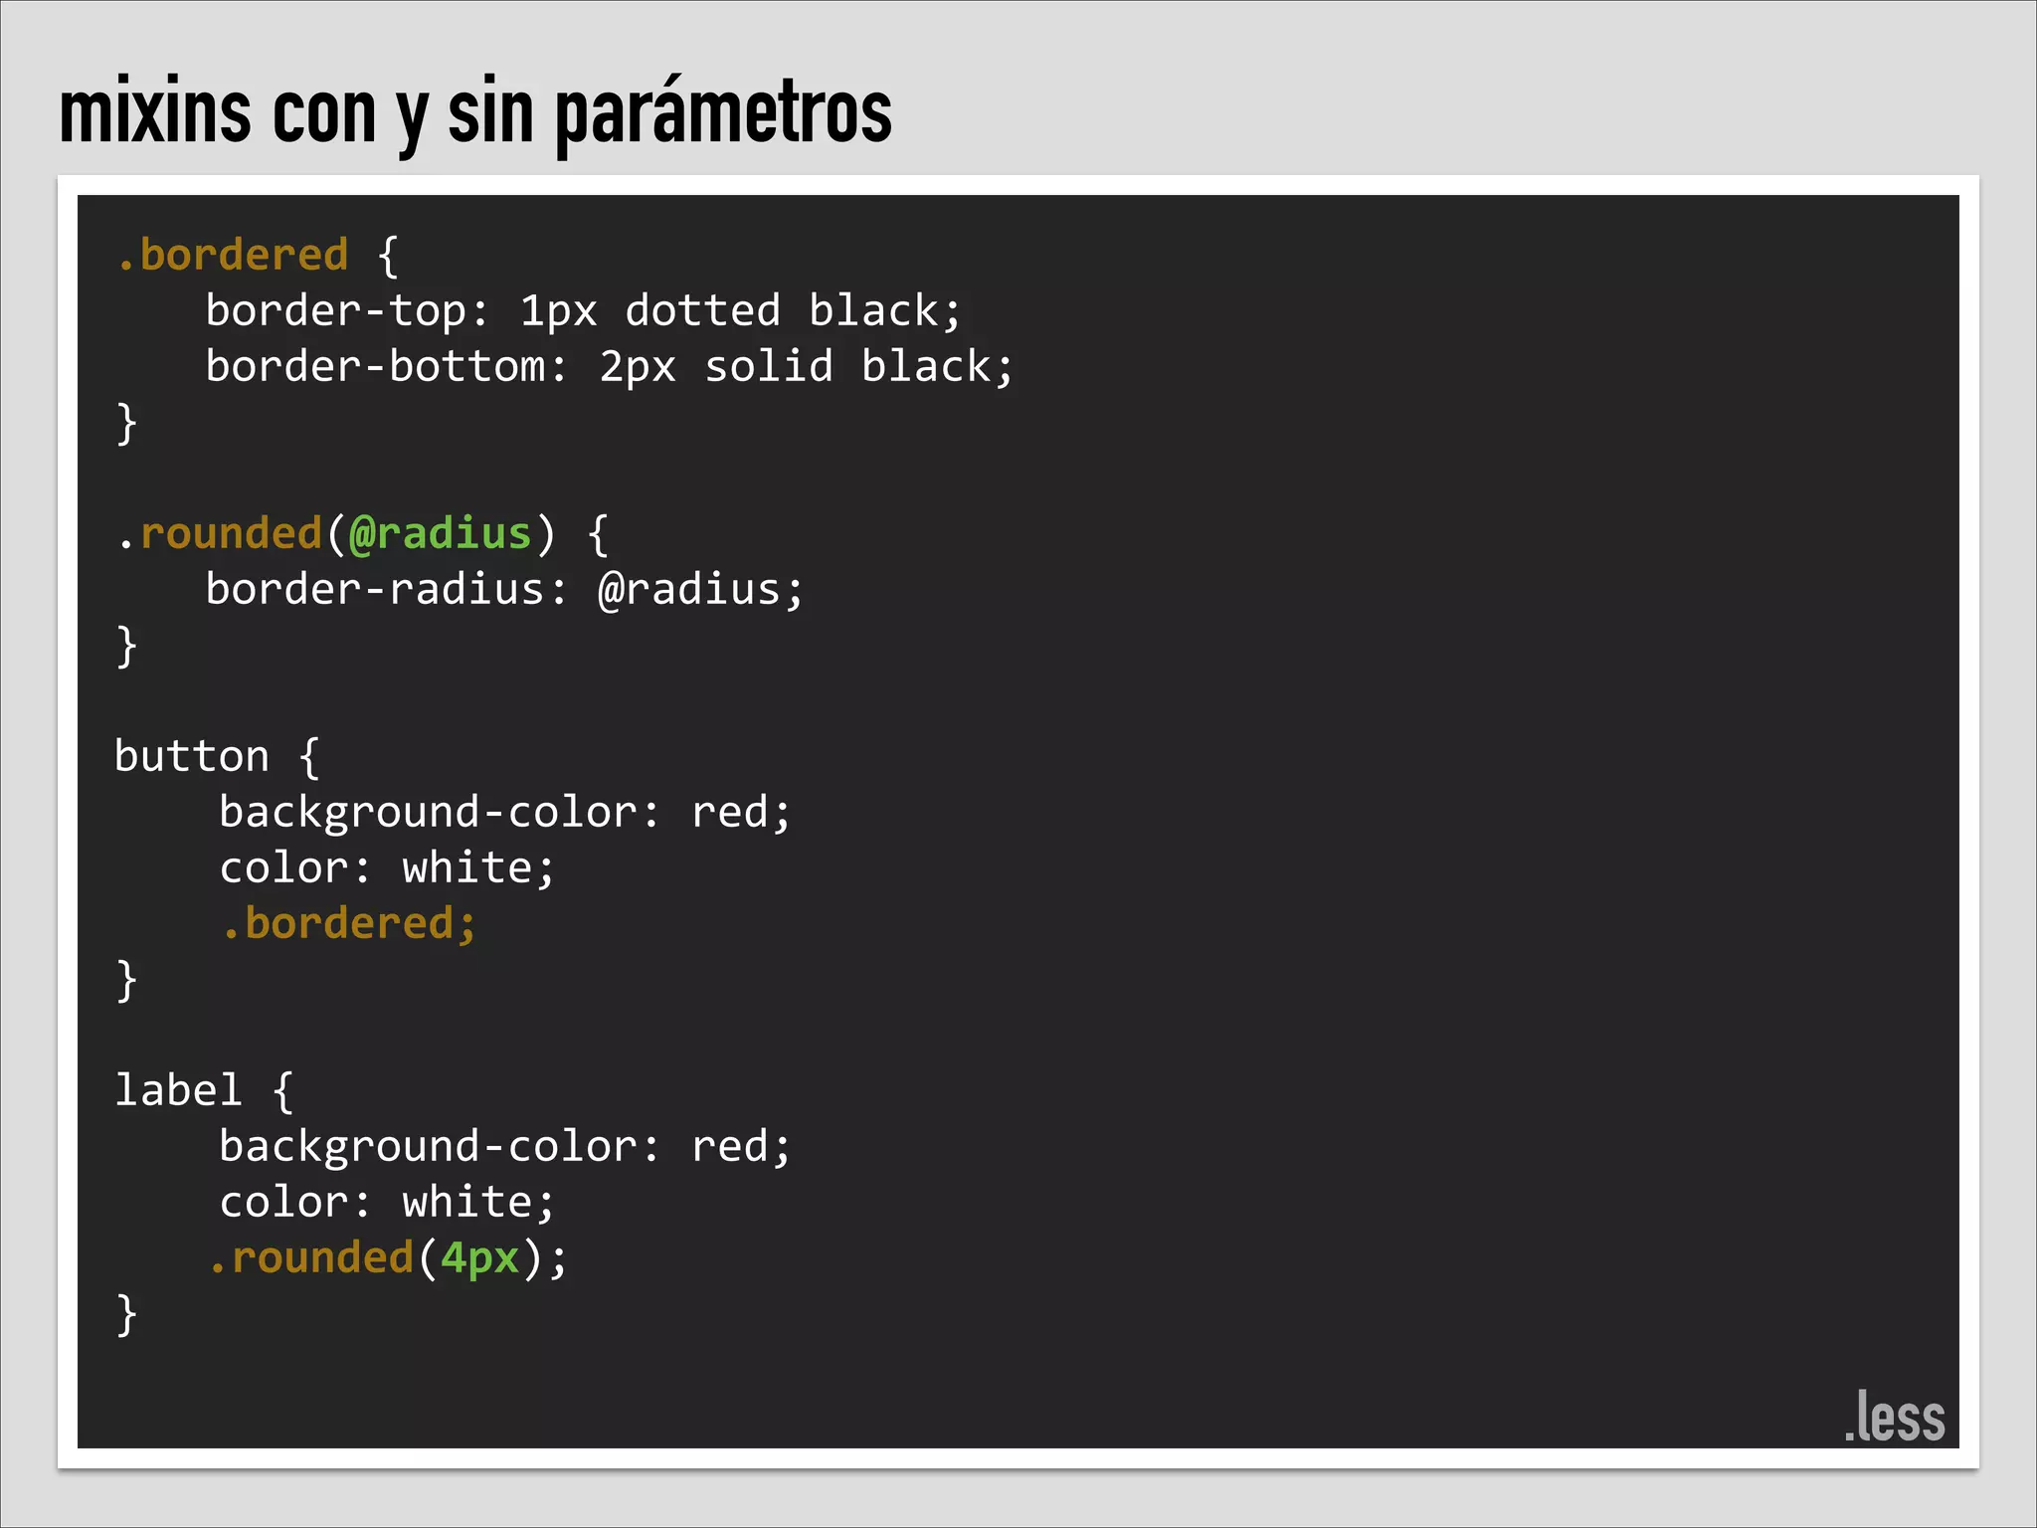
Task: Click the green @radius parameter in parentheses
Action: (441, 534)
